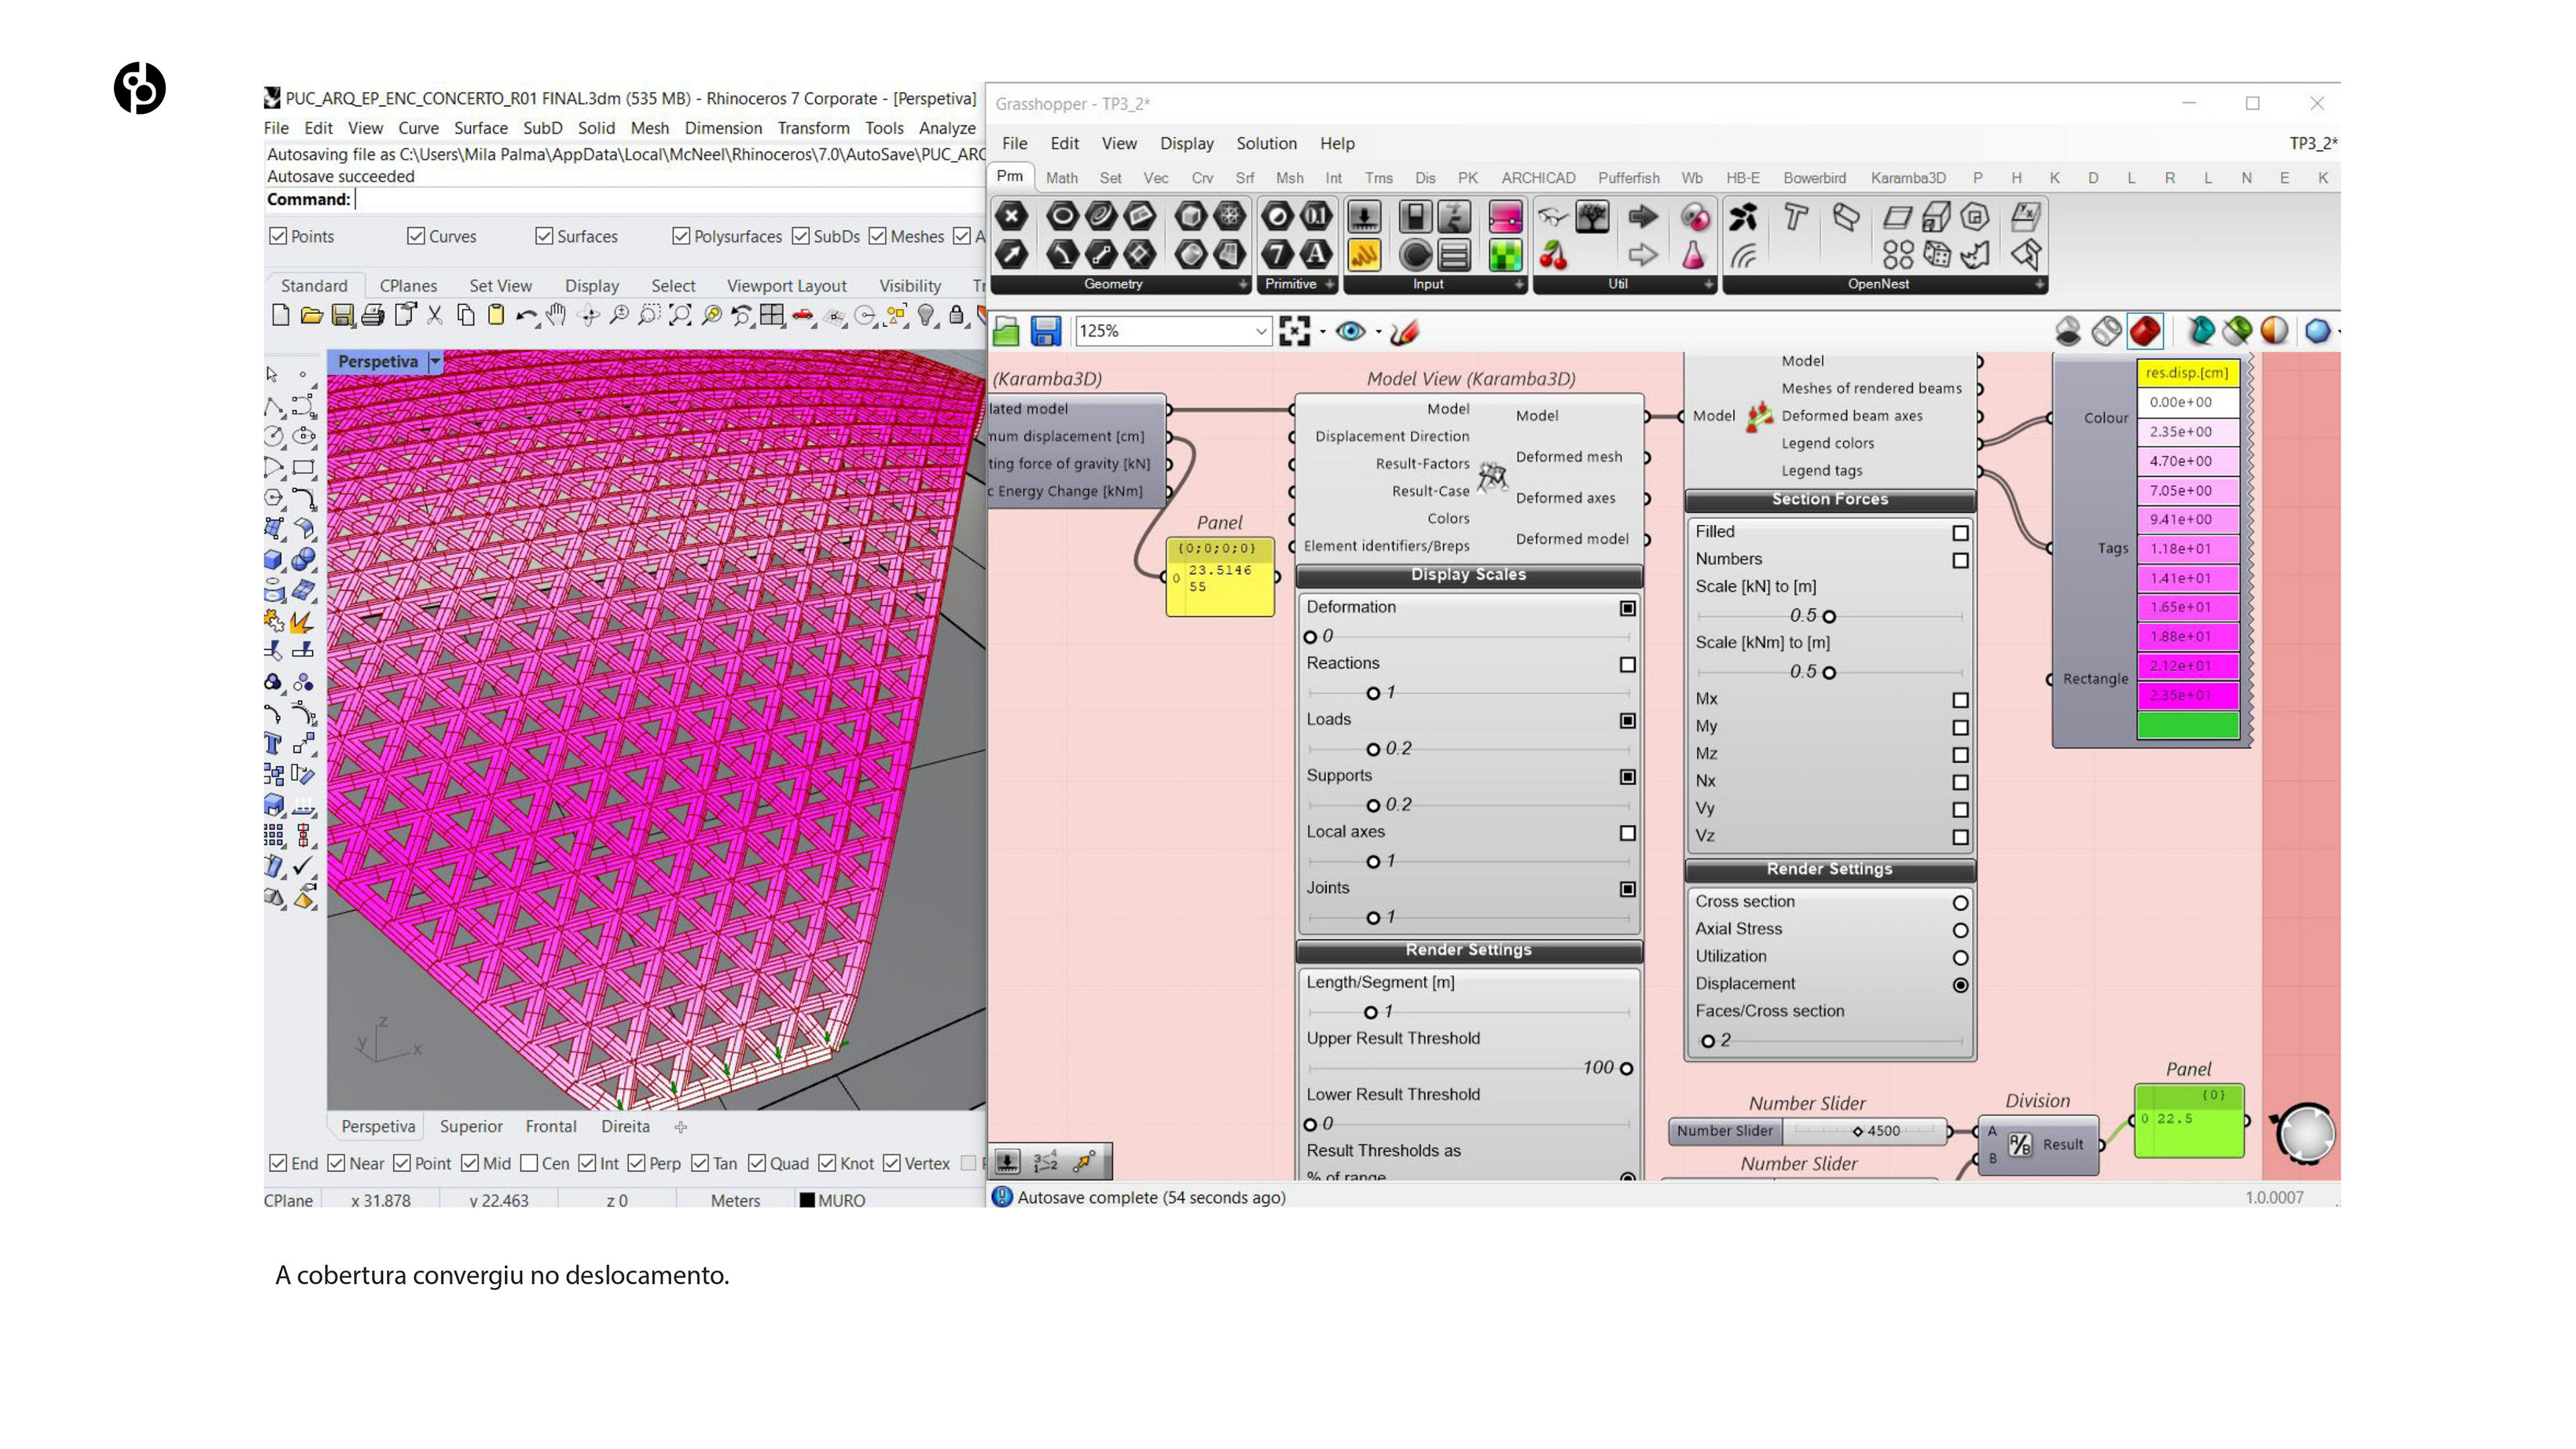Image resolution: width=2576 pixels, height=1449 pixels.
Task: Toggle the Reactions display checkbox
Action: click(1627, 665)
